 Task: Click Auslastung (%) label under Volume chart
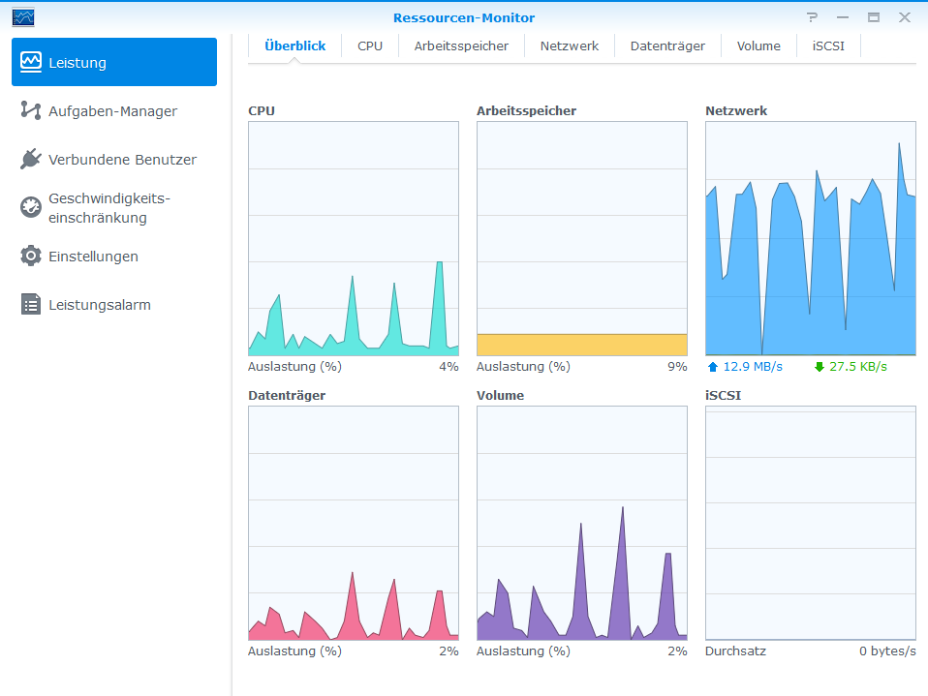[x=523, y=651]
